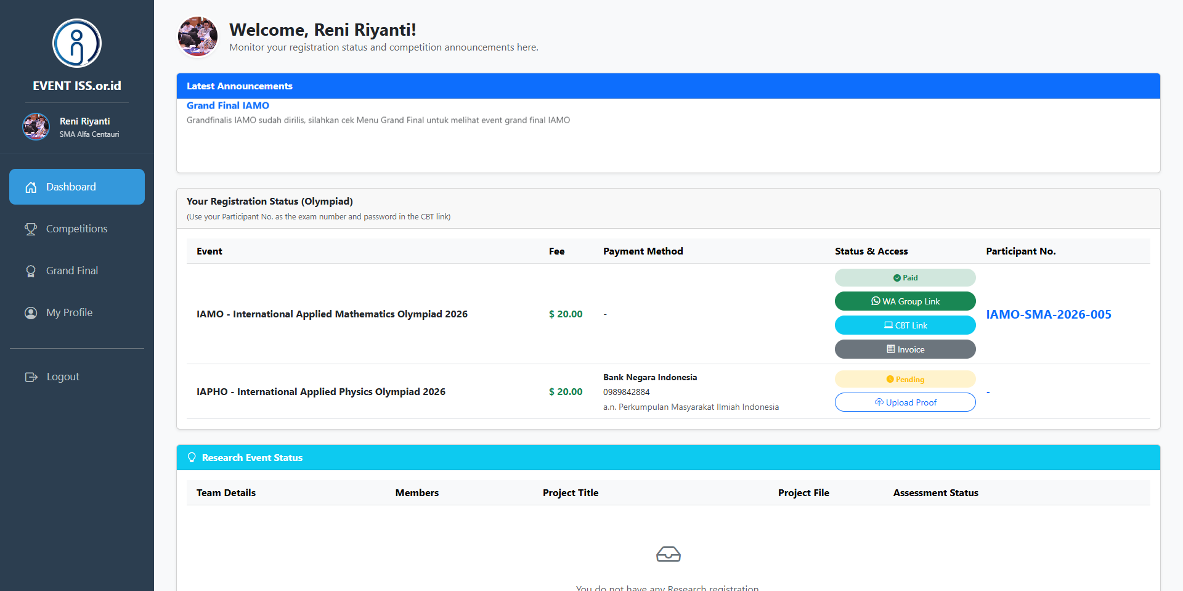1183x591 pixels.
Task: Click the Dashboard home icon
Action: coord(31,187)
